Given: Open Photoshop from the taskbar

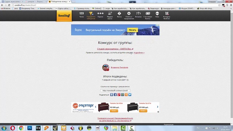Looking at the screenshot, I should click(29, 128).
